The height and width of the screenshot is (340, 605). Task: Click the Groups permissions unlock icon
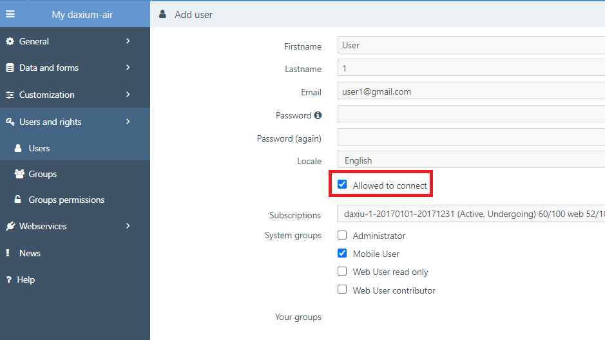[x=18, y=199]
